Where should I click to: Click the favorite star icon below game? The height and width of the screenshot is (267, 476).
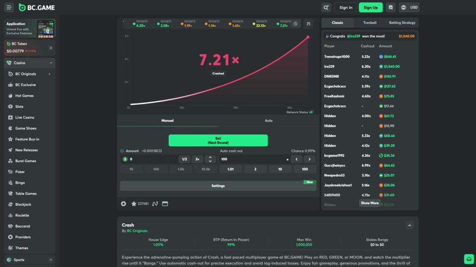pos(133,204)
